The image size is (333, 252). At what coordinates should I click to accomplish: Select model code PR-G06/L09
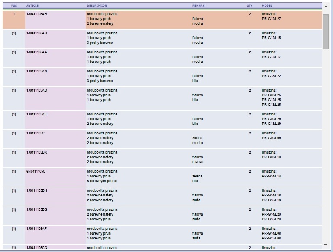pos(272,138)
